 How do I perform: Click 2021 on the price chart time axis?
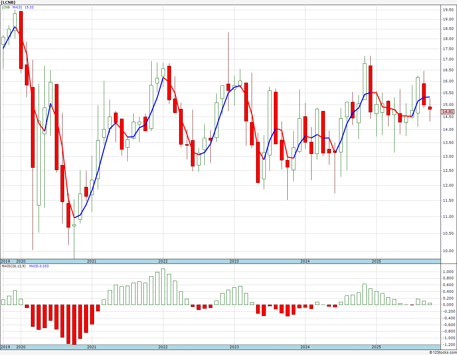click(92, 261)
